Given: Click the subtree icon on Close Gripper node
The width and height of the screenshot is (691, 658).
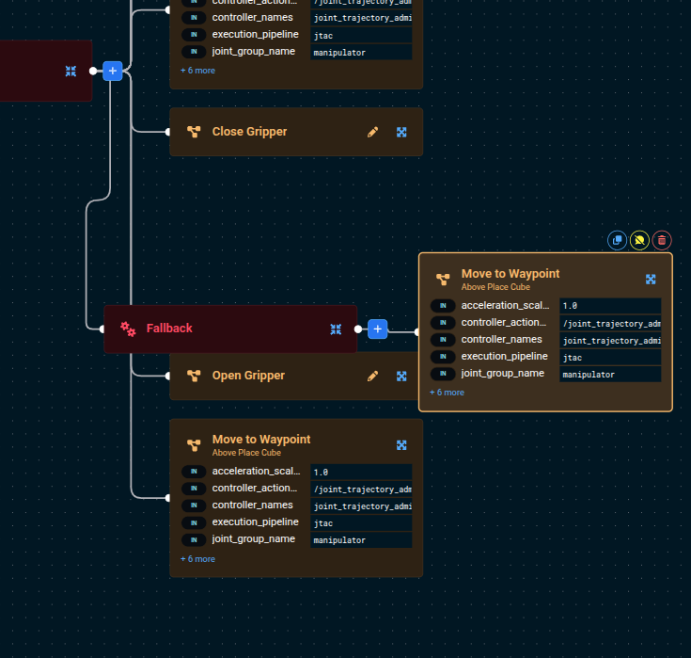Looking at the screenshot, I should pyautogui.click(x=194, y=133).
